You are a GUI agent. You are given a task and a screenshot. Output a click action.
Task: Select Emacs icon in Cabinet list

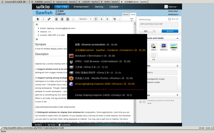pos(71,84)
